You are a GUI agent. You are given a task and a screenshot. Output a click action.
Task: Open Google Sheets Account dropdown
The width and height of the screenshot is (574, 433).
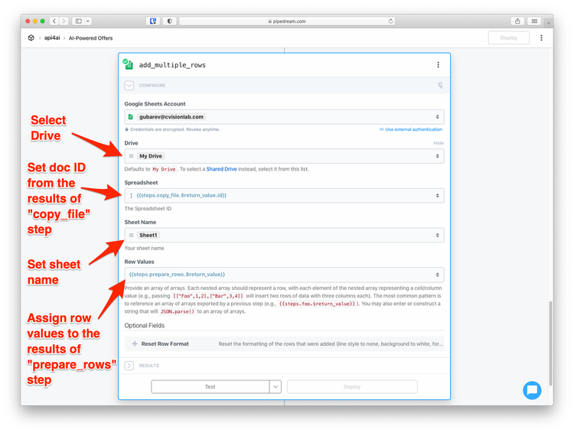284,117
